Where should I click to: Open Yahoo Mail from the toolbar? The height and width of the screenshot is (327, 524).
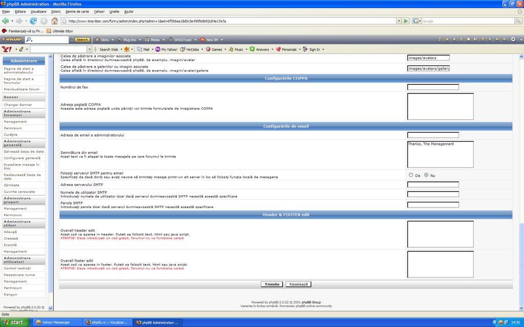click(143, 50)
